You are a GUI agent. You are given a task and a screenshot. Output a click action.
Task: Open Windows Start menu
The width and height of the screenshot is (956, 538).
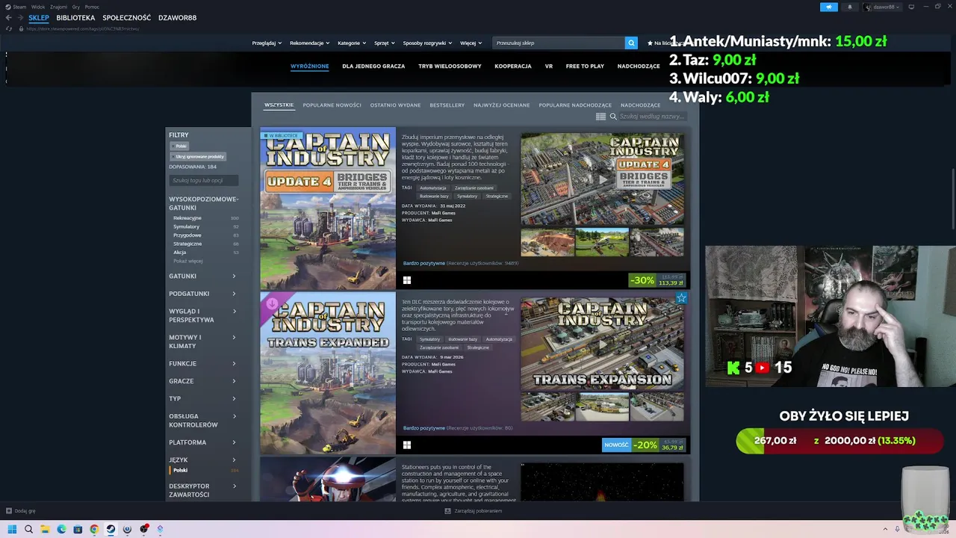12,529
